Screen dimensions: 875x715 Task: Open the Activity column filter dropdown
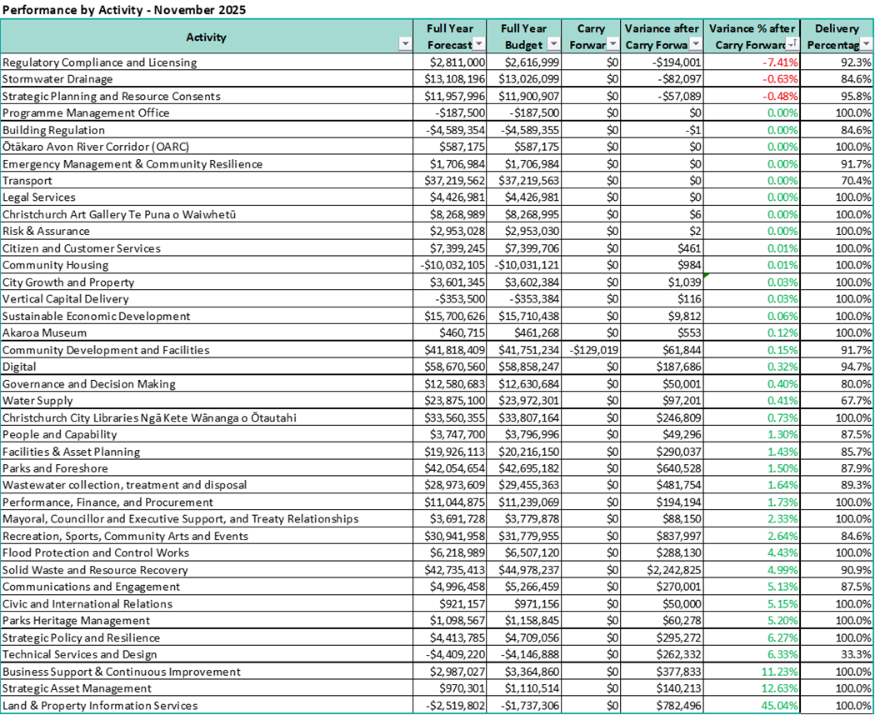405,45
